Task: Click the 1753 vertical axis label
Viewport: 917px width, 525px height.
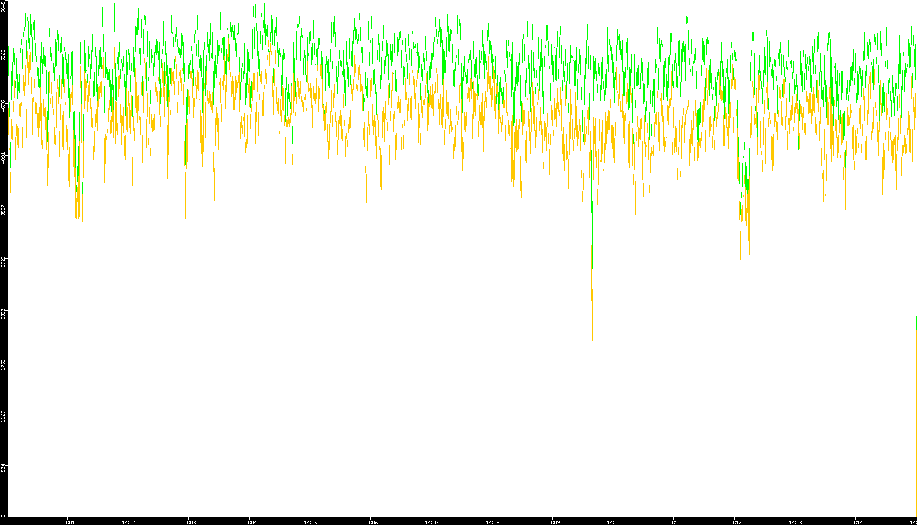Action: tap(3, 365)
